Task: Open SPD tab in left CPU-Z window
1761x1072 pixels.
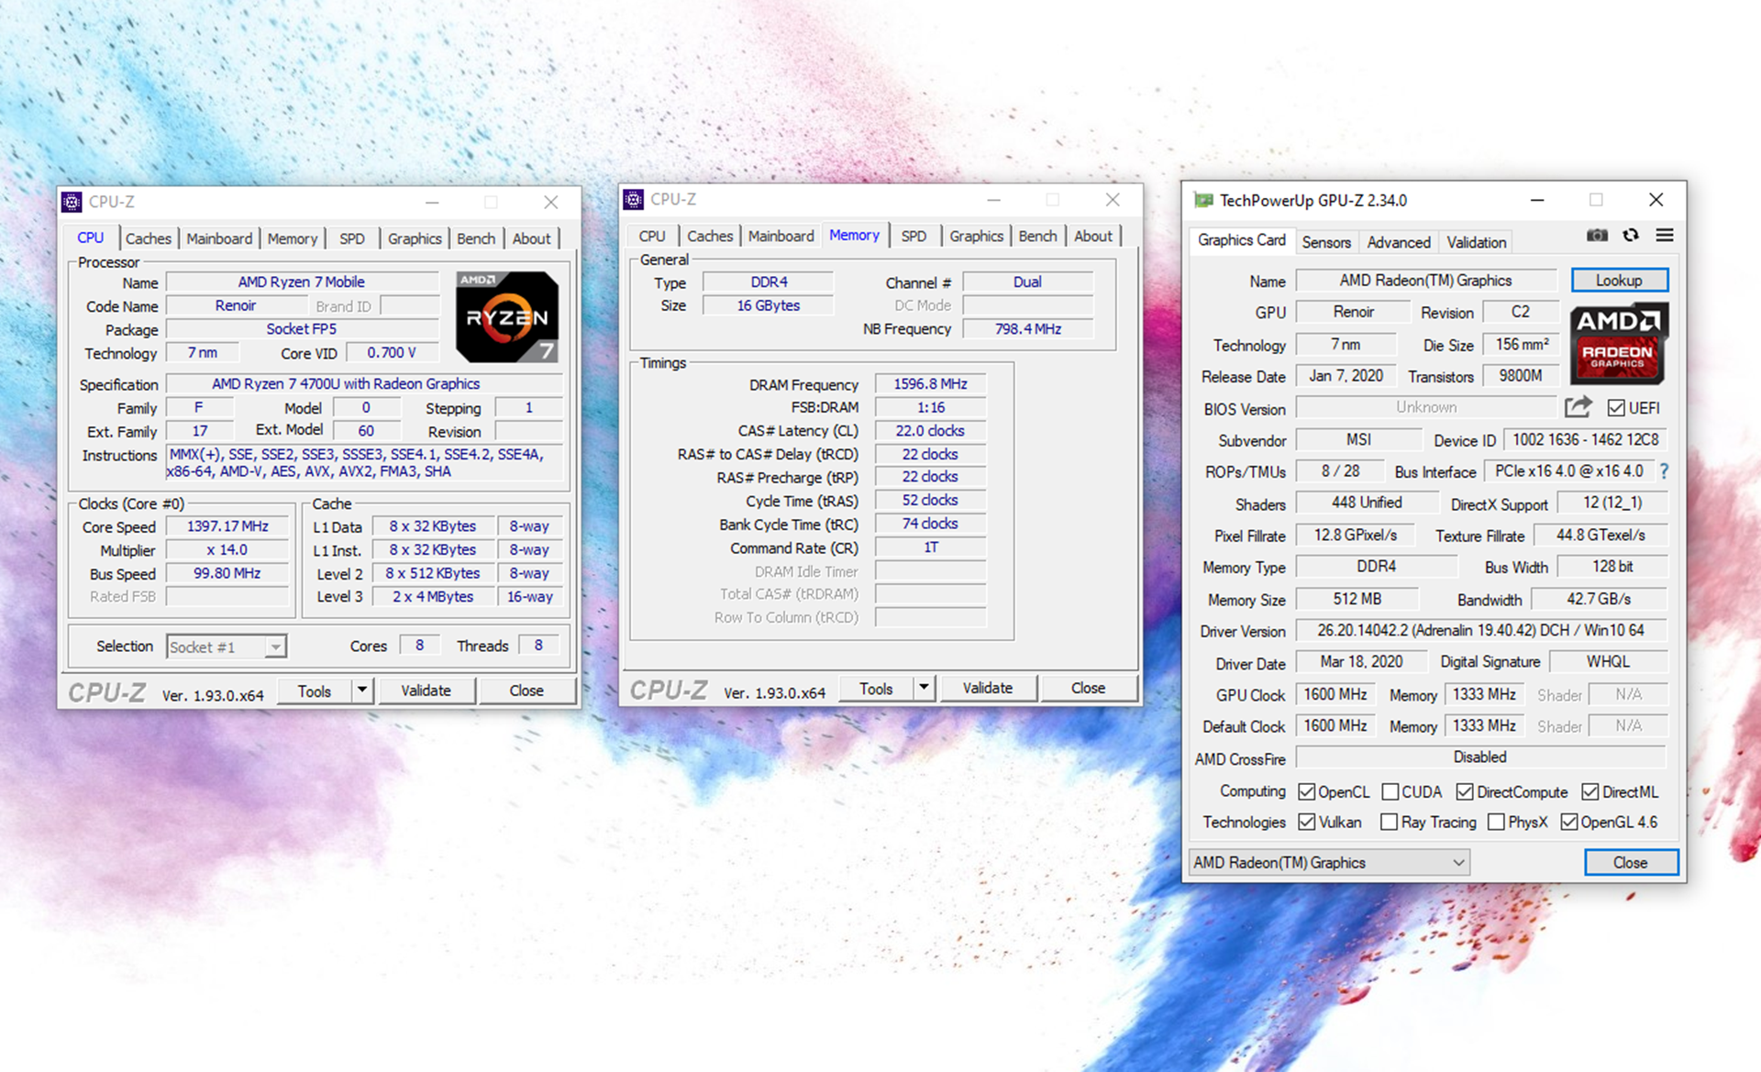Action: click(x=352, y=238)
